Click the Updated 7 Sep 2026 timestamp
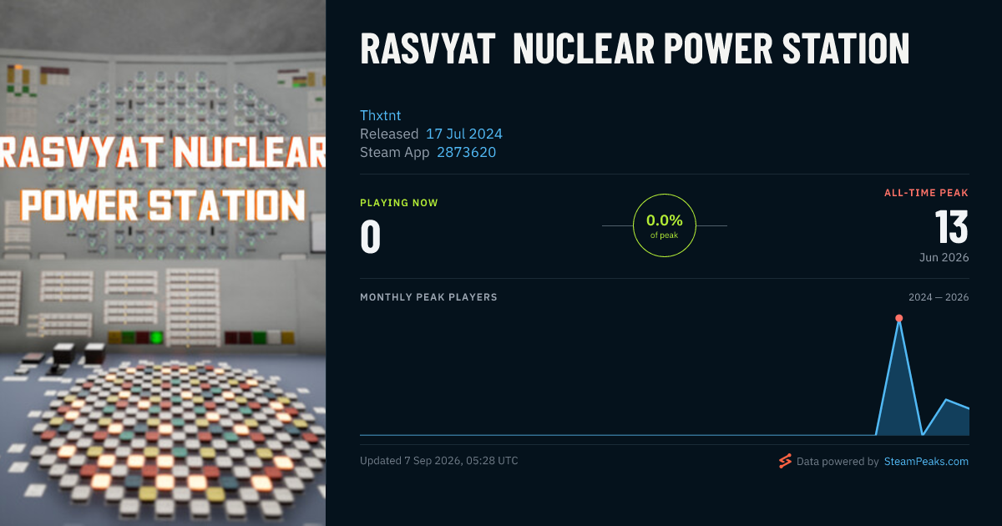The image size is (1002, 526). (x=439, y=461)
